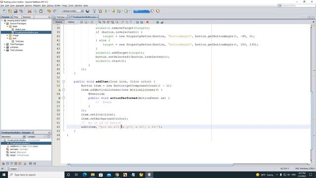Image resolution: width=316 pixels, height=178 pixels.
Task: Click the red record macro icon
Action: pos(147,22)
